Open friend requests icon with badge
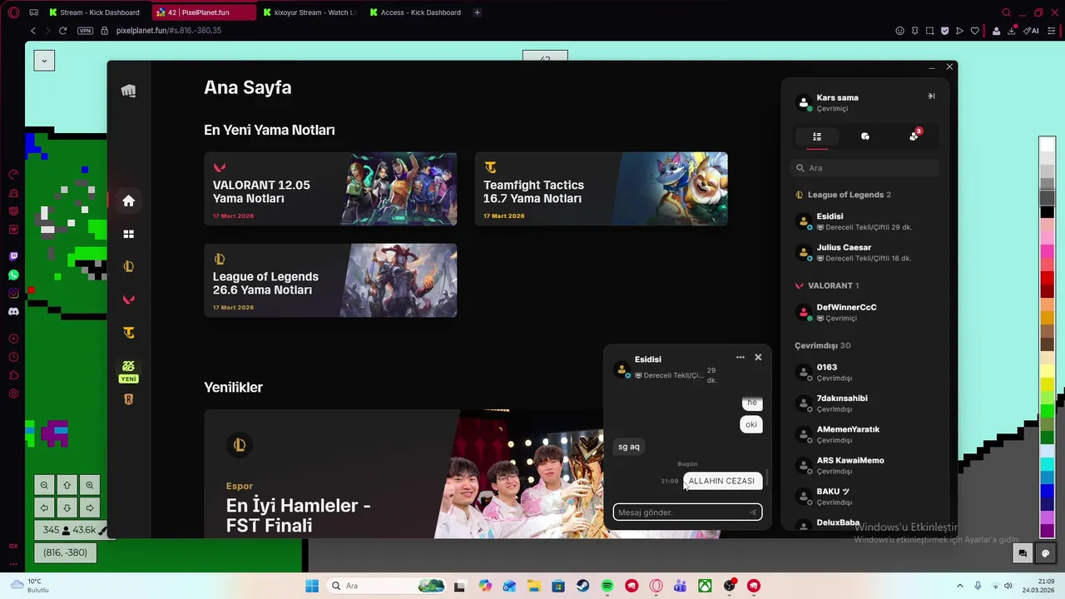 tap(914, 136)
